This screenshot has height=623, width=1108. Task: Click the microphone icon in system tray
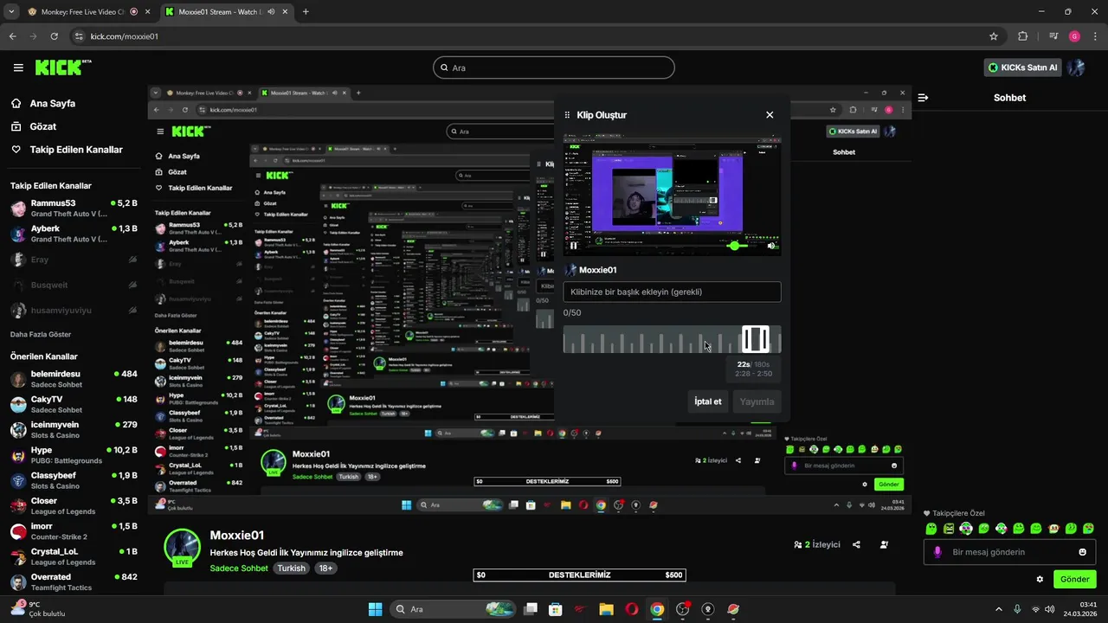1017,609
